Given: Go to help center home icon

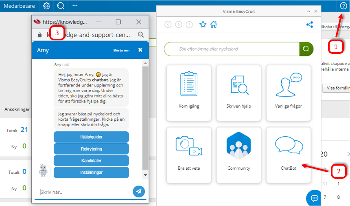Looking at the screenshot, I should click(213, 24).
